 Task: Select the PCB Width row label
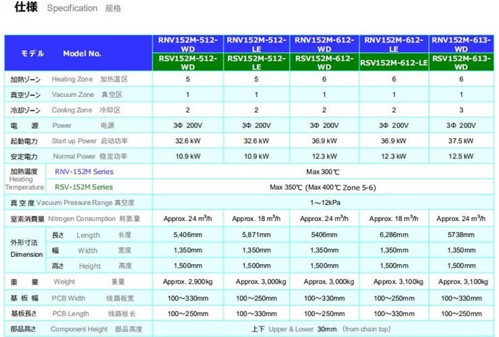72,298
